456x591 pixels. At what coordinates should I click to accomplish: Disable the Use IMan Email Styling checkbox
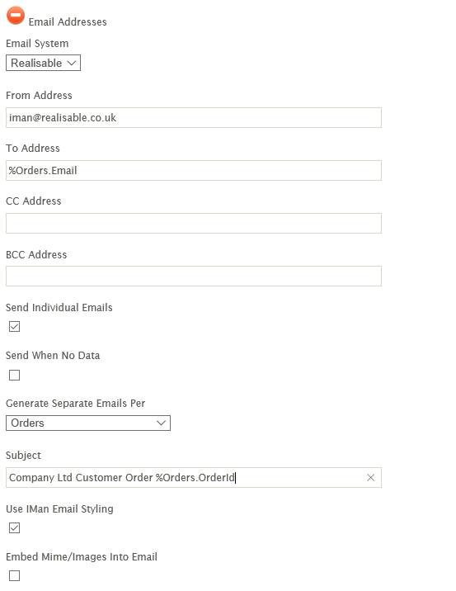[x=14, y=528]
